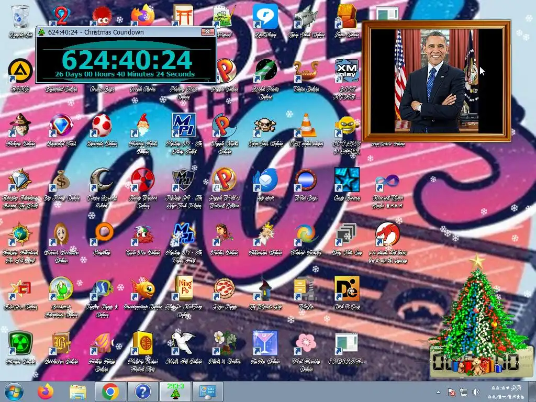Launch Heavy Weapon Deluxe shortcut

tap(143, 180)
